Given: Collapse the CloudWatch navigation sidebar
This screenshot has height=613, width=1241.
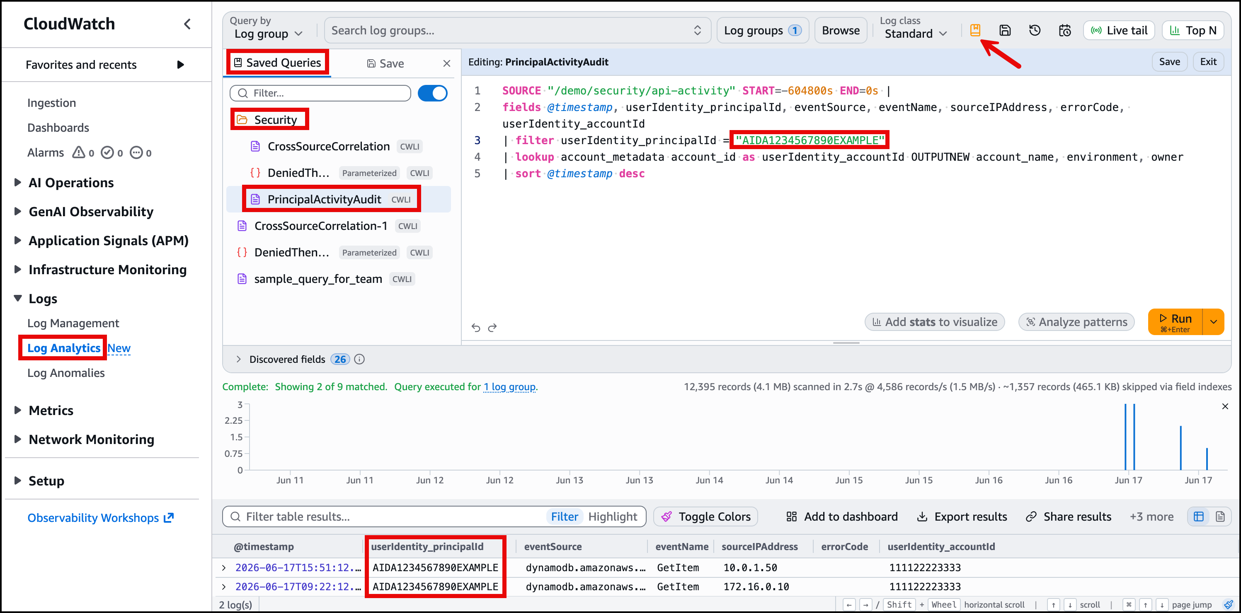Looking at the screenshot, I should (187, 24).
